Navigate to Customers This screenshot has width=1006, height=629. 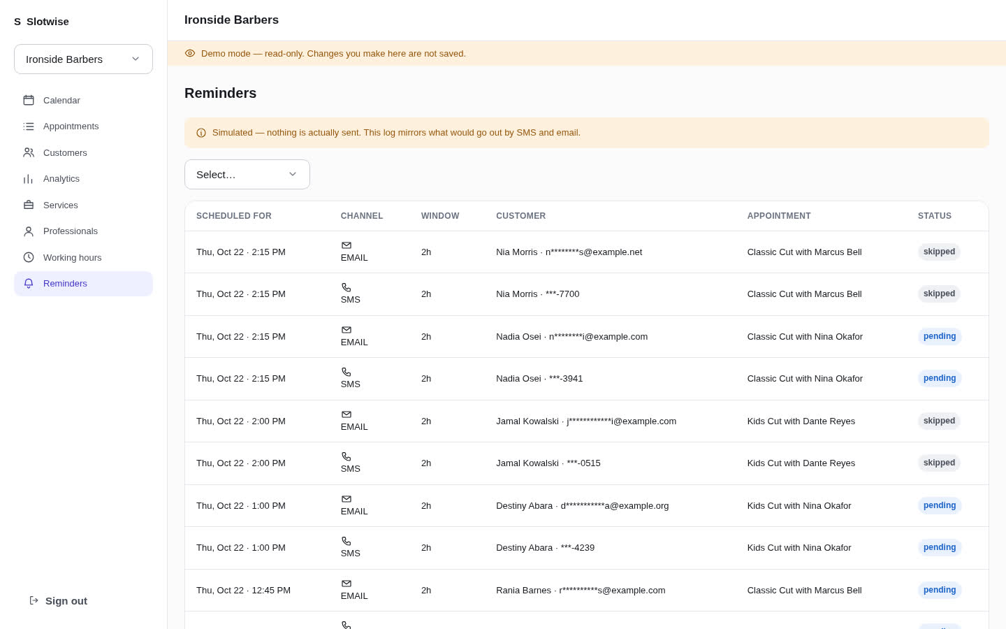[x=83, y=152]
